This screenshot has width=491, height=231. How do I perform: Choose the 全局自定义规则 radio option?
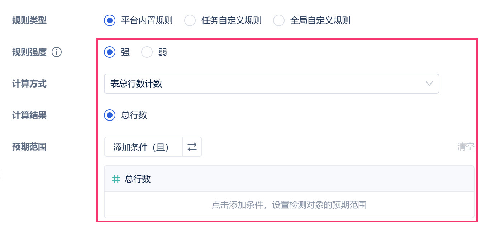[x=279, y=21]
